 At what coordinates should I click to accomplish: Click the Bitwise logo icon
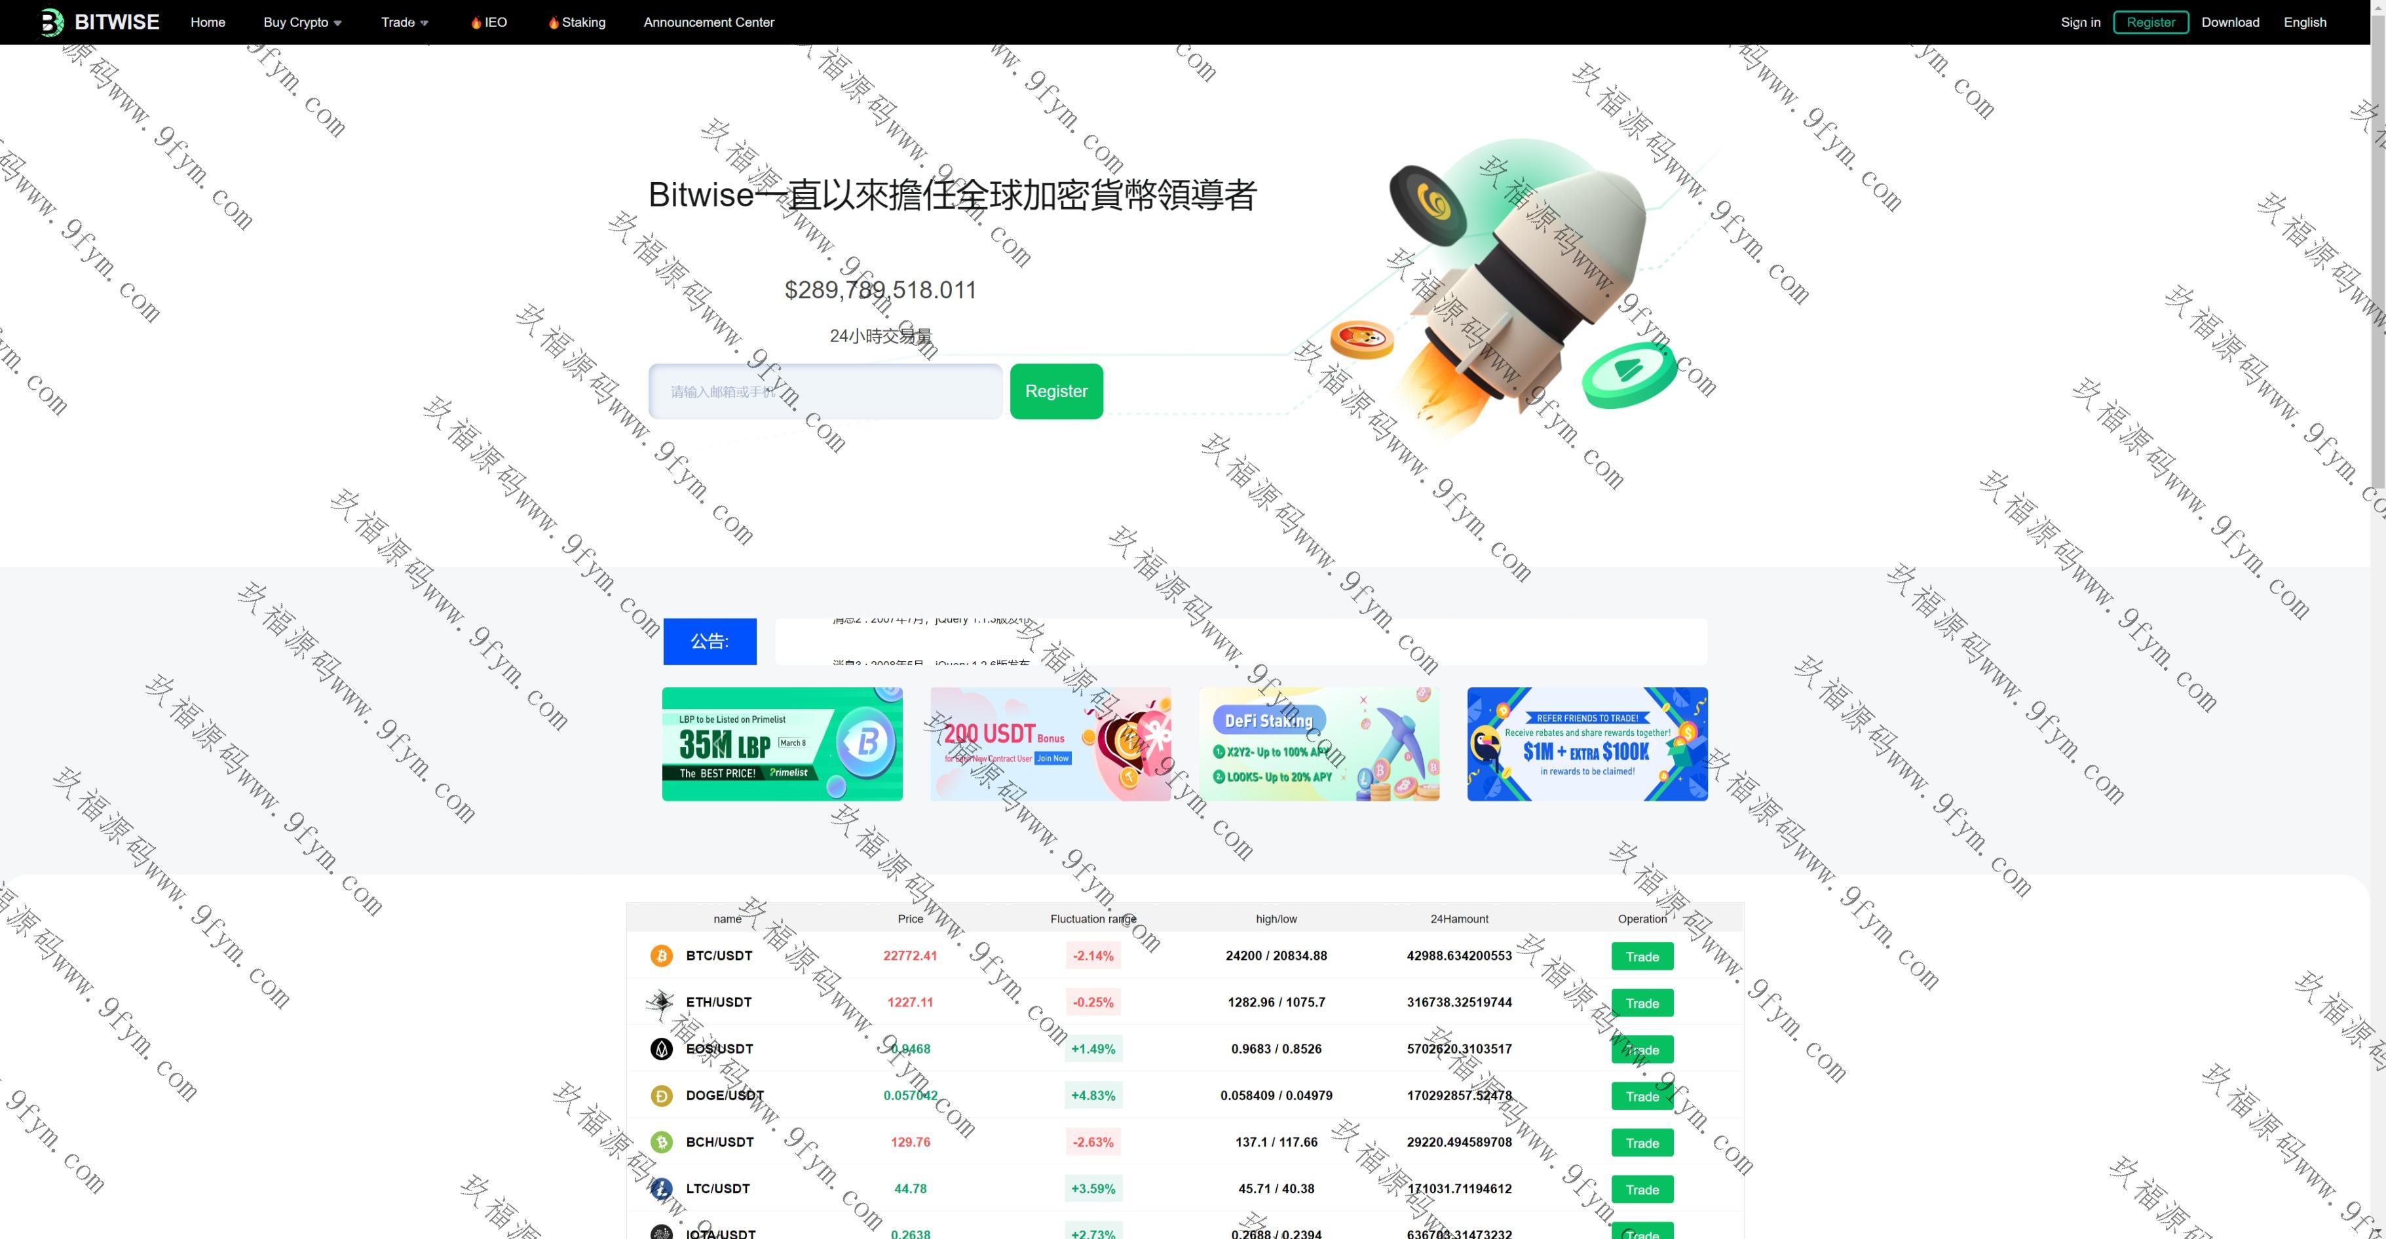[x=52, y=22]
